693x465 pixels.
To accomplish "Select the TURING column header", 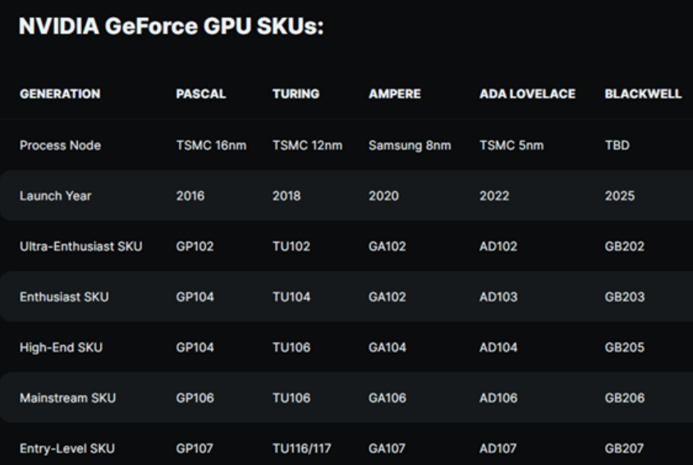I will point(296,93).
